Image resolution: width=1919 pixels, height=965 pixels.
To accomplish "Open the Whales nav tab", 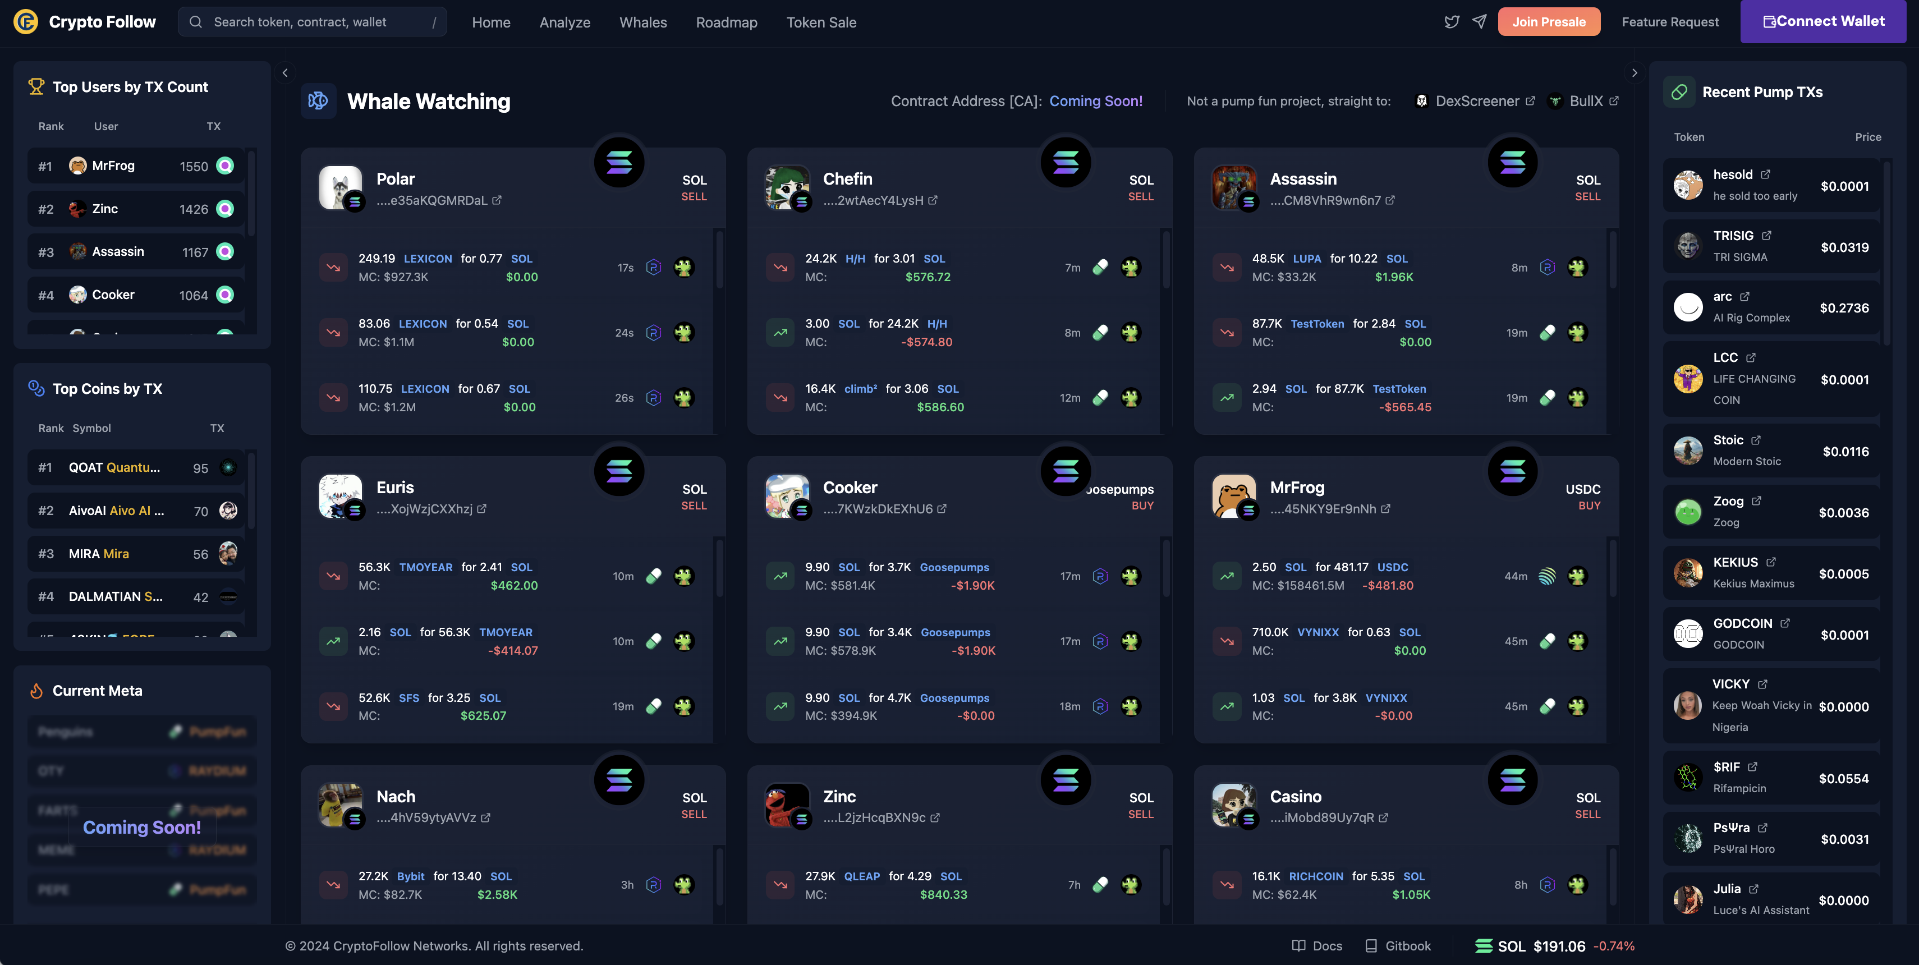I will click(643, 22).
